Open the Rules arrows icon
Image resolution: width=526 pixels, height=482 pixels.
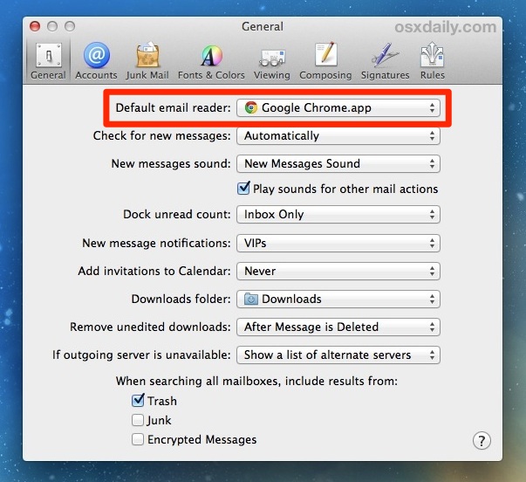432,54
